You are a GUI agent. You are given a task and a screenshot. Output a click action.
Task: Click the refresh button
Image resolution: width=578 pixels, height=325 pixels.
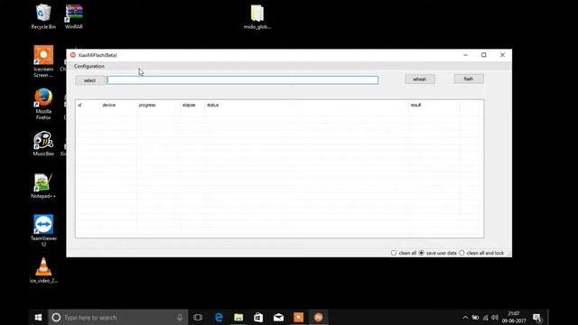(419, 79)
